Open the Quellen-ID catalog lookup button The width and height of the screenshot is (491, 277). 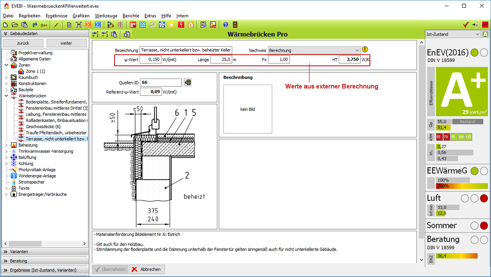click(188, 82)
